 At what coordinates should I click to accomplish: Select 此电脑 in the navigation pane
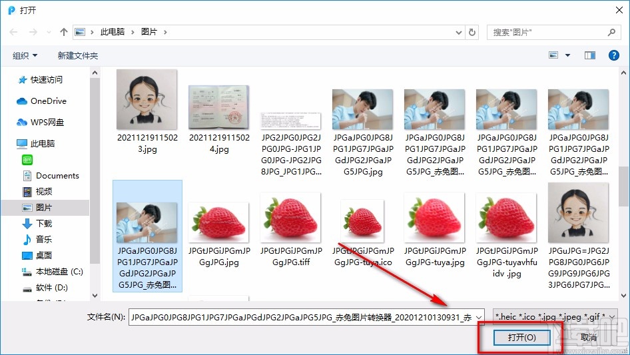pyautogui.click(x=36, y=143)
